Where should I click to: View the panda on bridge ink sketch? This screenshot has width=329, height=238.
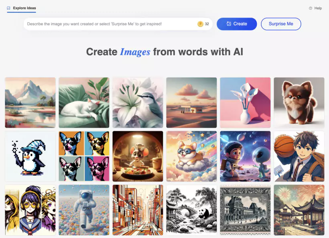pos(191,210)
